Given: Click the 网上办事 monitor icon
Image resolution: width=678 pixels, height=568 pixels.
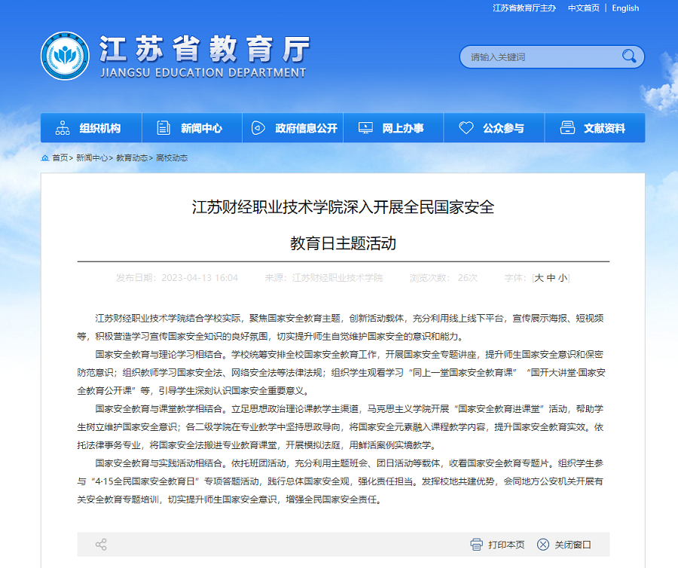Looking at the screenshot, I should [x=365, y=128].
